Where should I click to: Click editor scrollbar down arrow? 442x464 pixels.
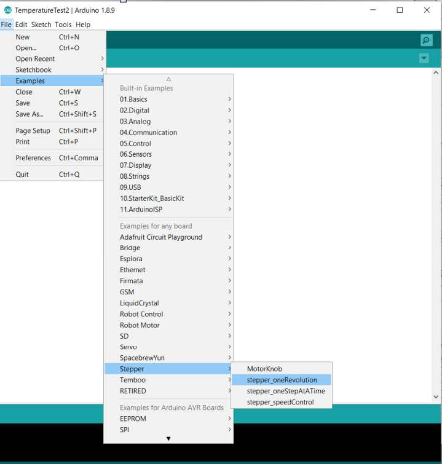pyautogui.click(x=436, y=397)
